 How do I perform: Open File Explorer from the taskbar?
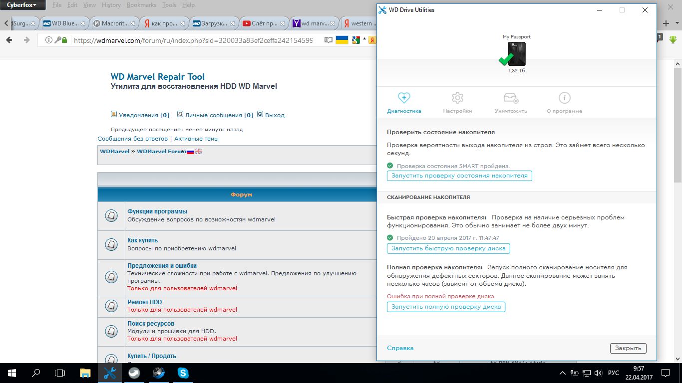click(85, 373)
